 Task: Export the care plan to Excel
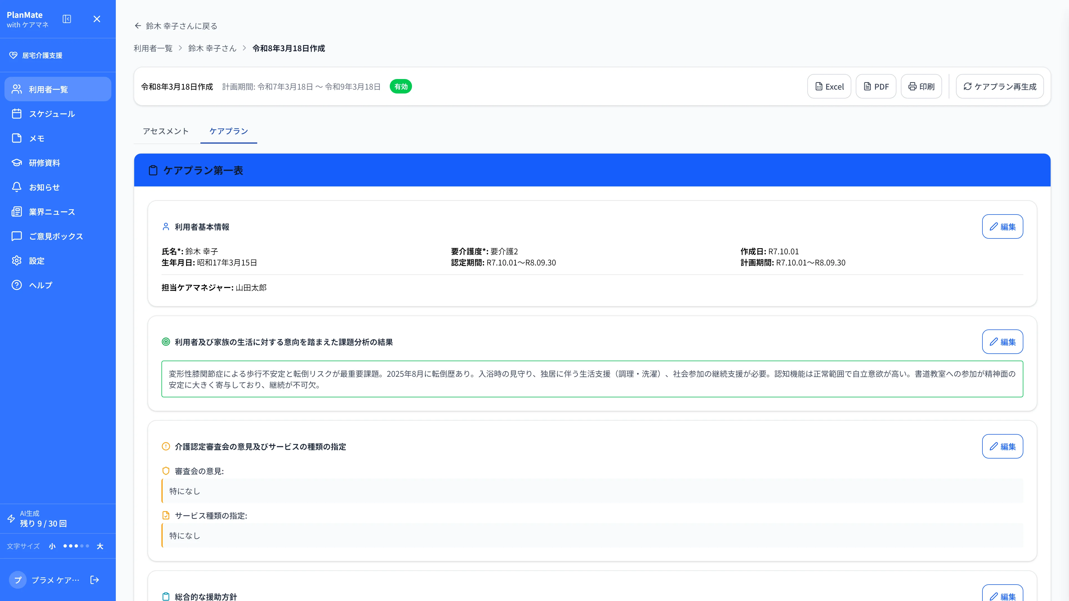click(829, 86)
